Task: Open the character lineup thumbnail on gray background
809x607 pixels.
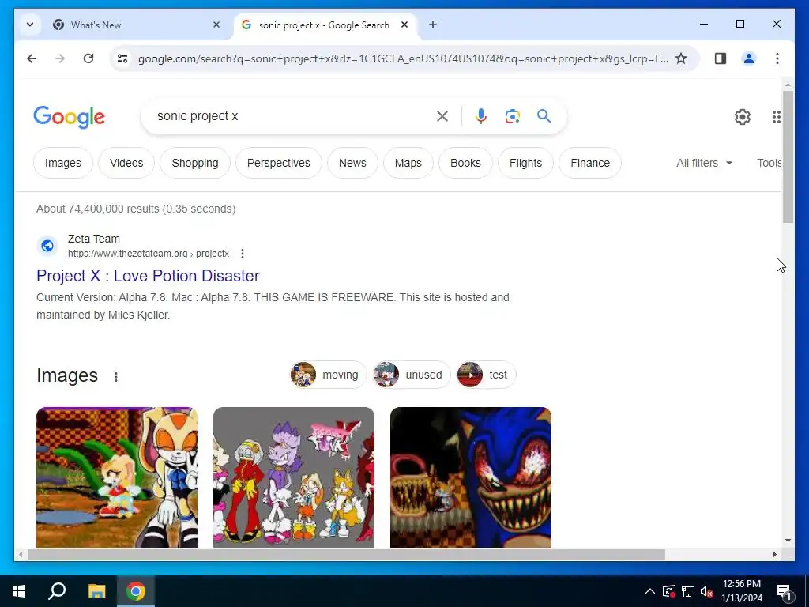Action: (x=294, y=477)
